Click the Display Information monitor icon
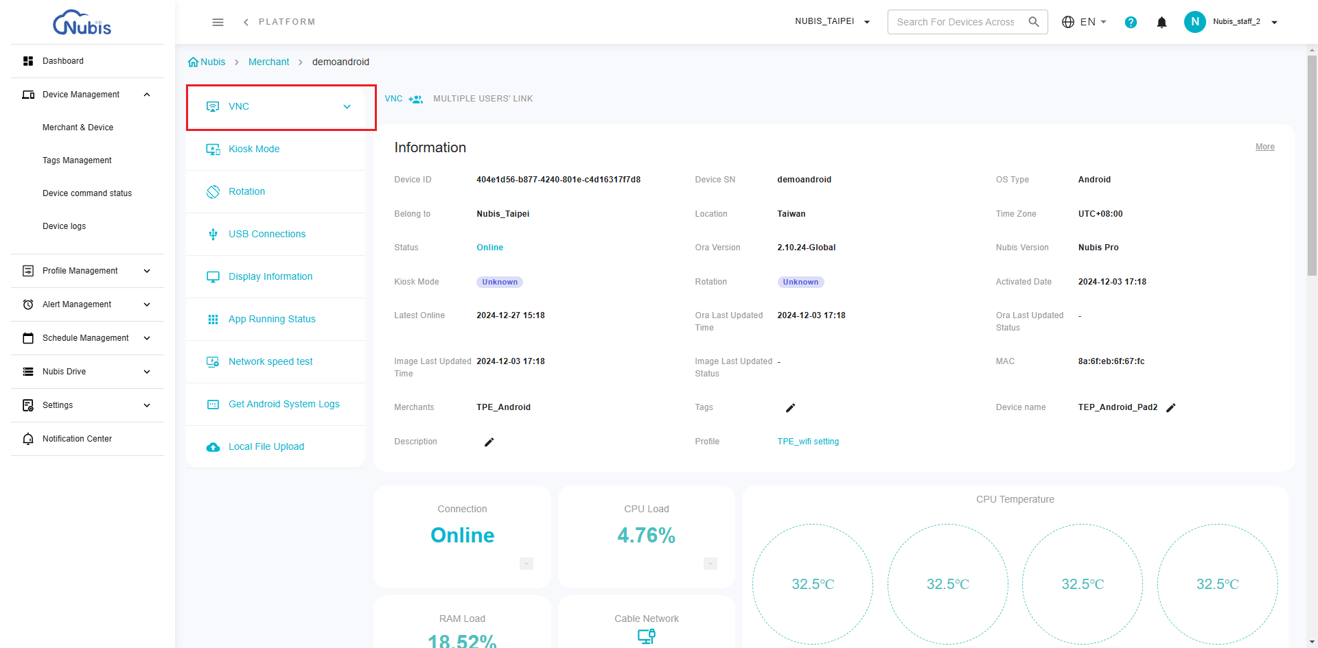The width and height of the screenshot is (1318, 648). 213,276
